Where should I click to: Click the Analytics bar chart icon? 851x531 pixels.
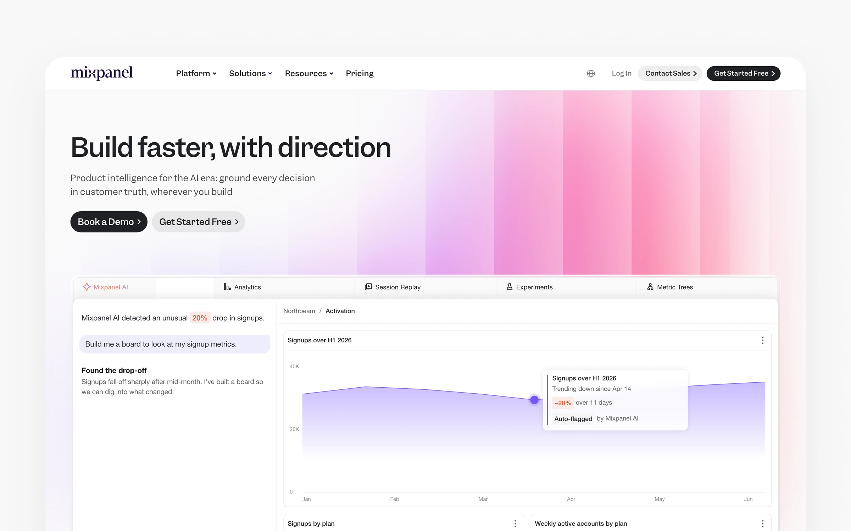(x=227, y=287)
